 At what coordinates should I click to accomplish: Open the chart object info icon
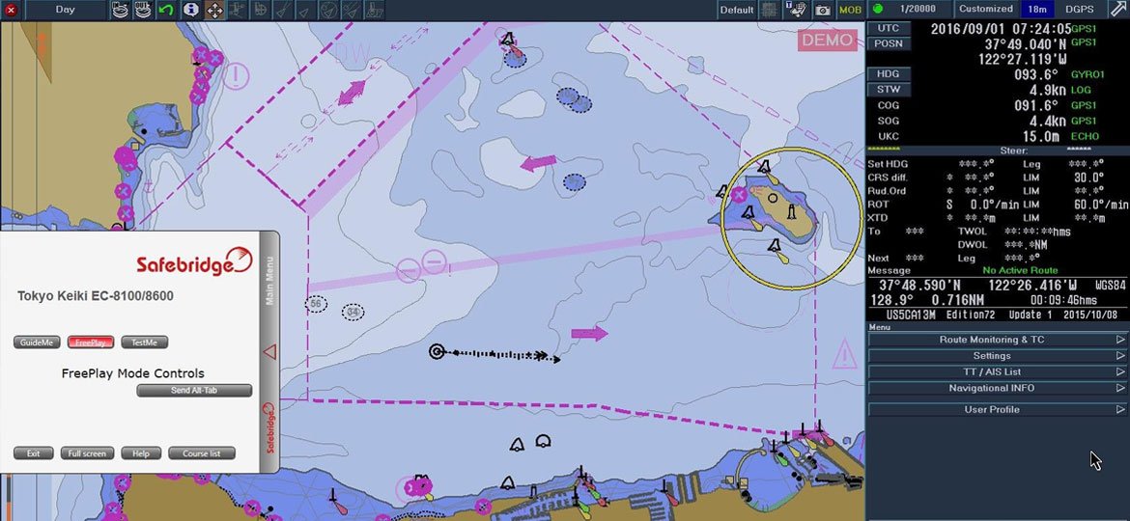coord(191,10)
